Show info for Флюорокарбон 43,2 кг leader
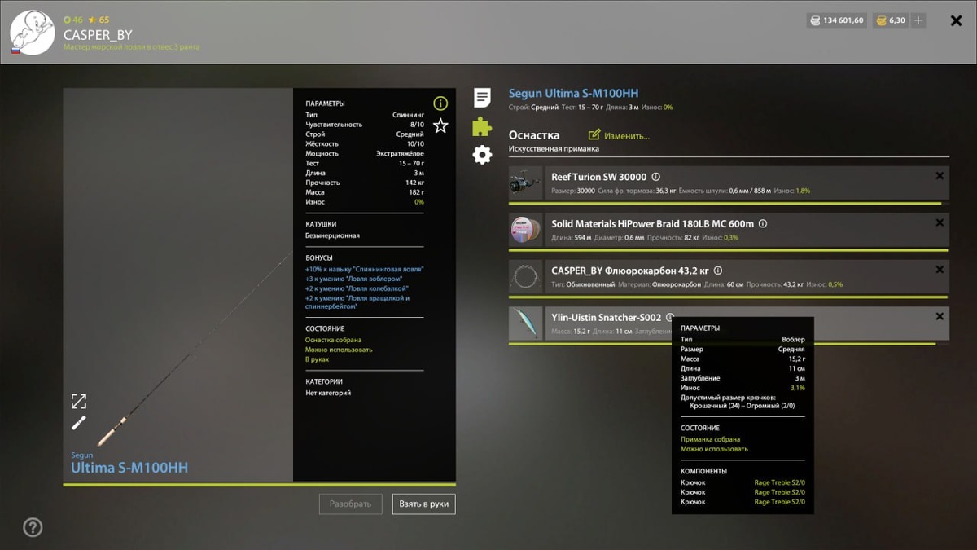 pyautogui.click(x=717, y=271)
